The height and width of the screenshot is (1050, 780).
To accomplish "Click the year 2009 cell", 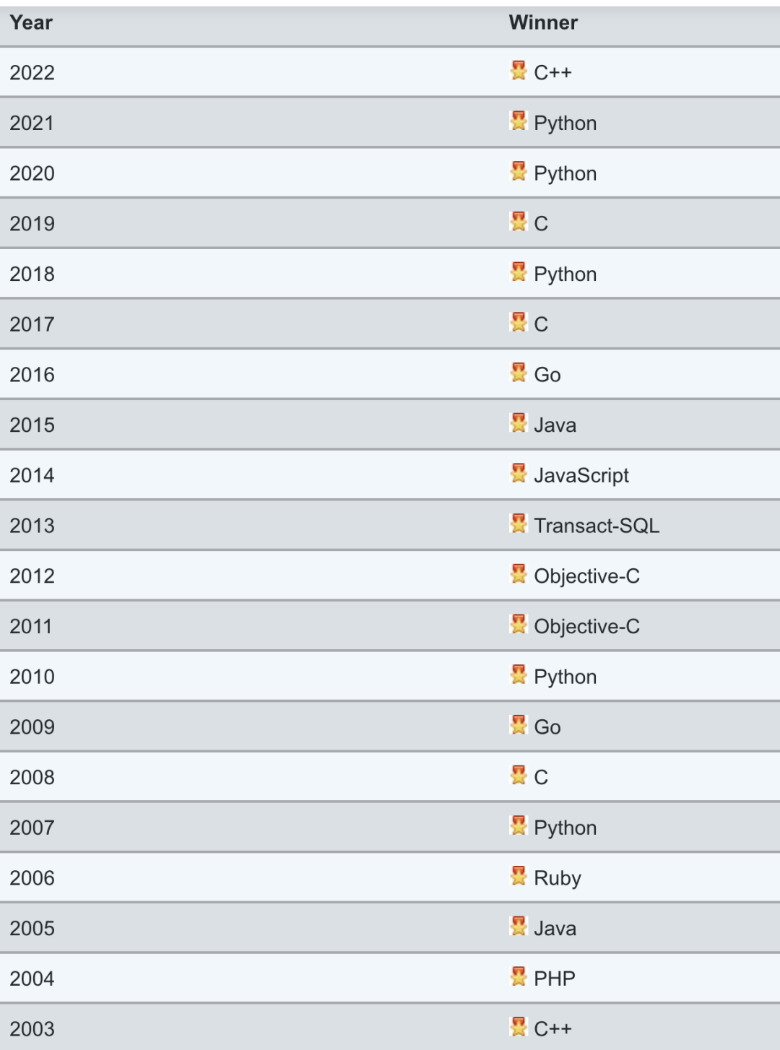I will [x=32, y=727].
